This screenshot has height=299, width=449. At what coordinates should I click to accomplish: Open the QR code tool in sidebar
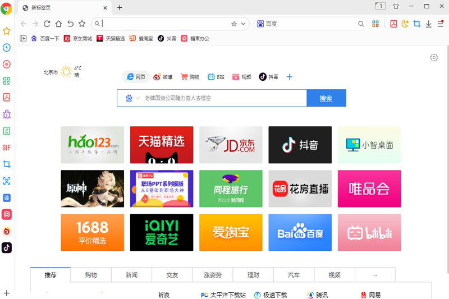[7, 81]
